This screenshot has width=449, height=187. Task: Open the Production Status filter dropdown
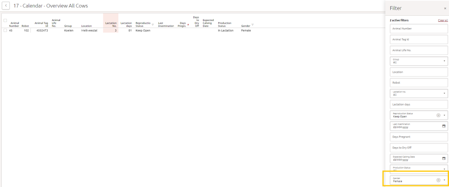[419, 169]
